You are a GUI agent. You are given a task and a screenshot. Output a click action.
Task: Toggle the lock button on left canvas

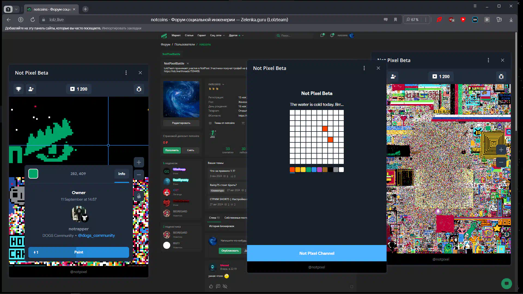pos(139,196)
